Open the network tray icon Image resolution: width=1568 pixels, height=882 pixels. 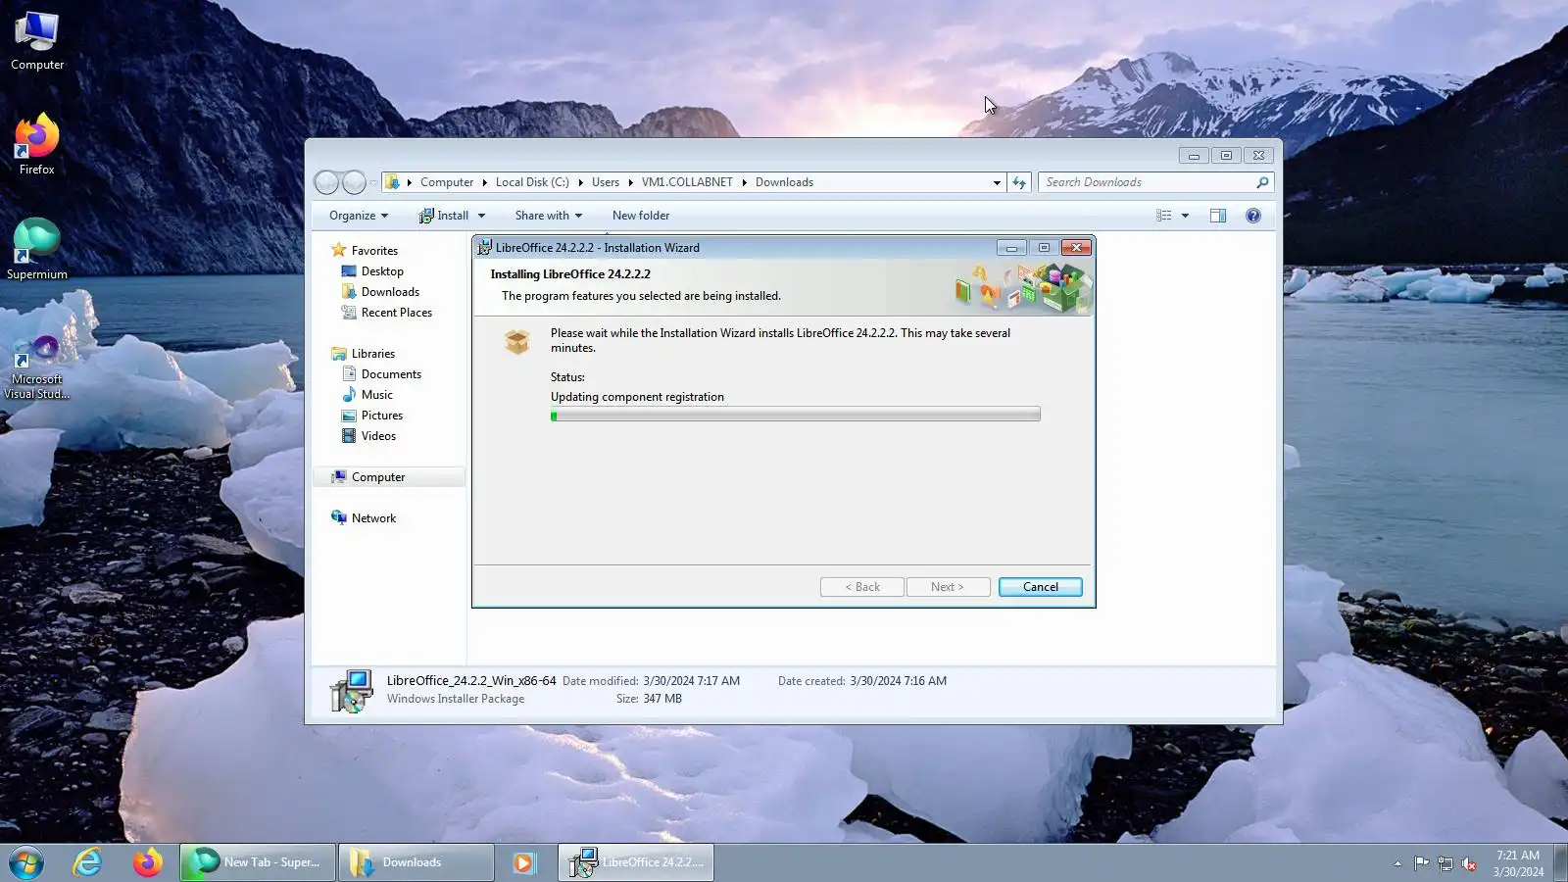(1445, 863)
